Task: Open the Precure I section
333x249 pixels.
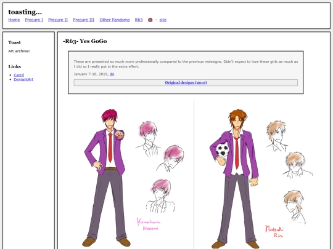Action: click(34, 20)
